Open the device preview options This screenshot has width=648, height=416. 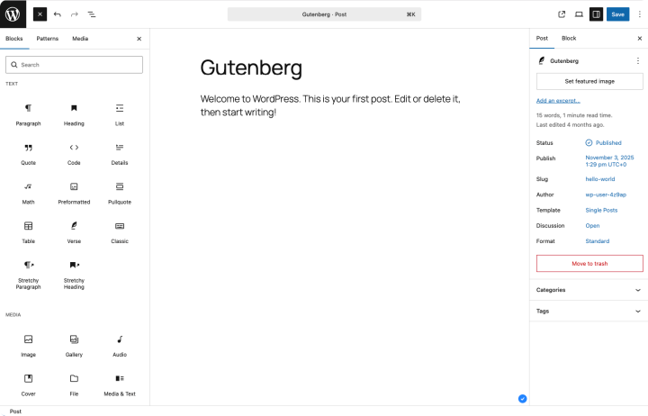(x=579, y=14)
